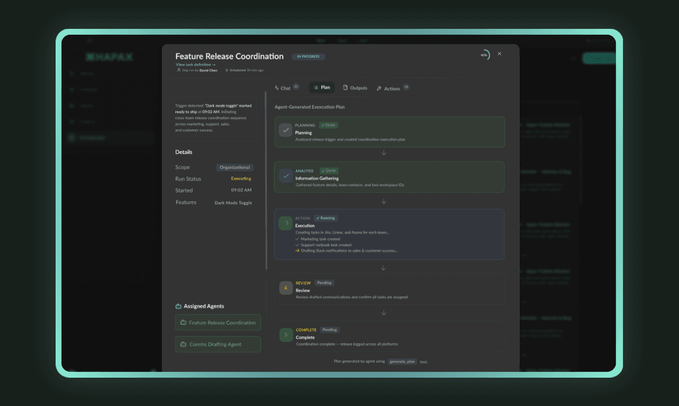Click the Assigned Agents bot icon

tap(178, 306)
